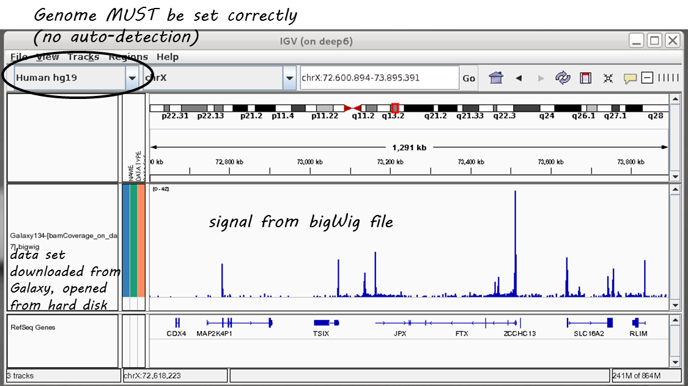
Task: Click the Home genome view icon
Action: point(496,78)
